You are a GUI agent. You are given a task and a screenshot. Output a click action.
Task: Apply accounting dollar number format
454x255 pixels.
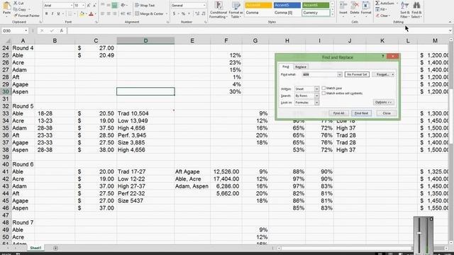click(174, 13)
